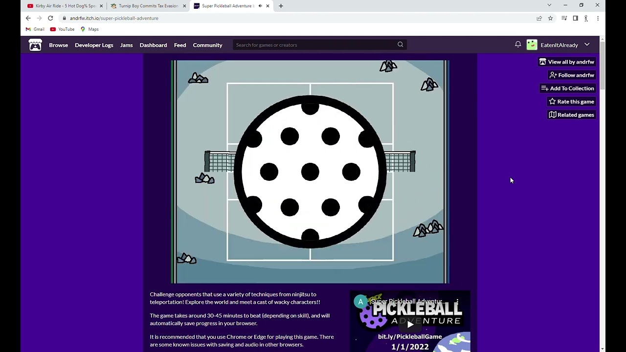This screenshot has height=352, width=626.
Task: Open the EatenItAlready profile avatar
Action: point(532,45)
